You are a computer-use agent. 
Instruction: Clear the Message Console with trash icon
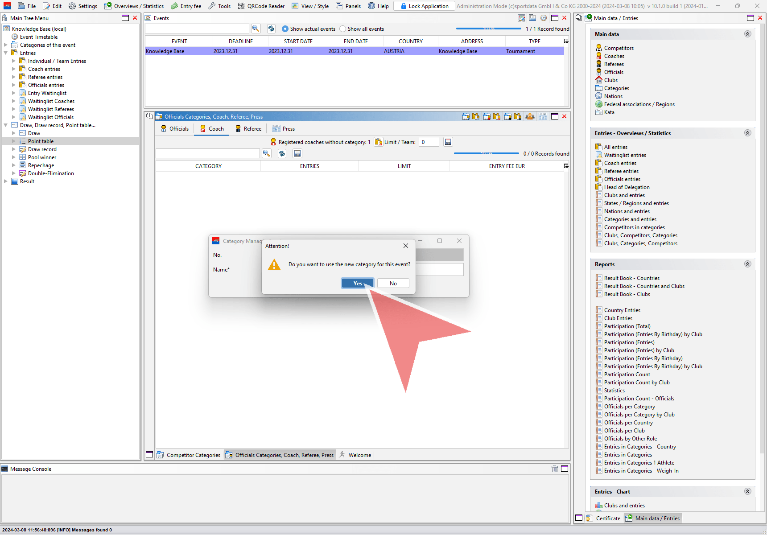[554, 469]
